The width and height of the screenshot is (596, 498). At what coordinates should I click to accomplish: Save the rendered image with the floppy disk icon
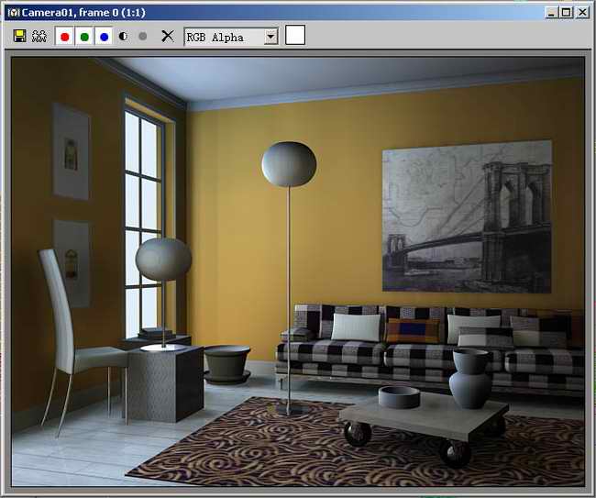20,36
